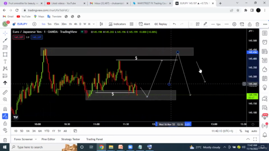269x151 pixels.
Task: Toggle auto scale mode
Action: pos(254,131)
